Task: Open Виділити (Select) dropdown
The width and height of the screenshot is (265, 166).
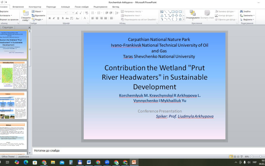Action: pyautogui.click(x=247, y=20)
